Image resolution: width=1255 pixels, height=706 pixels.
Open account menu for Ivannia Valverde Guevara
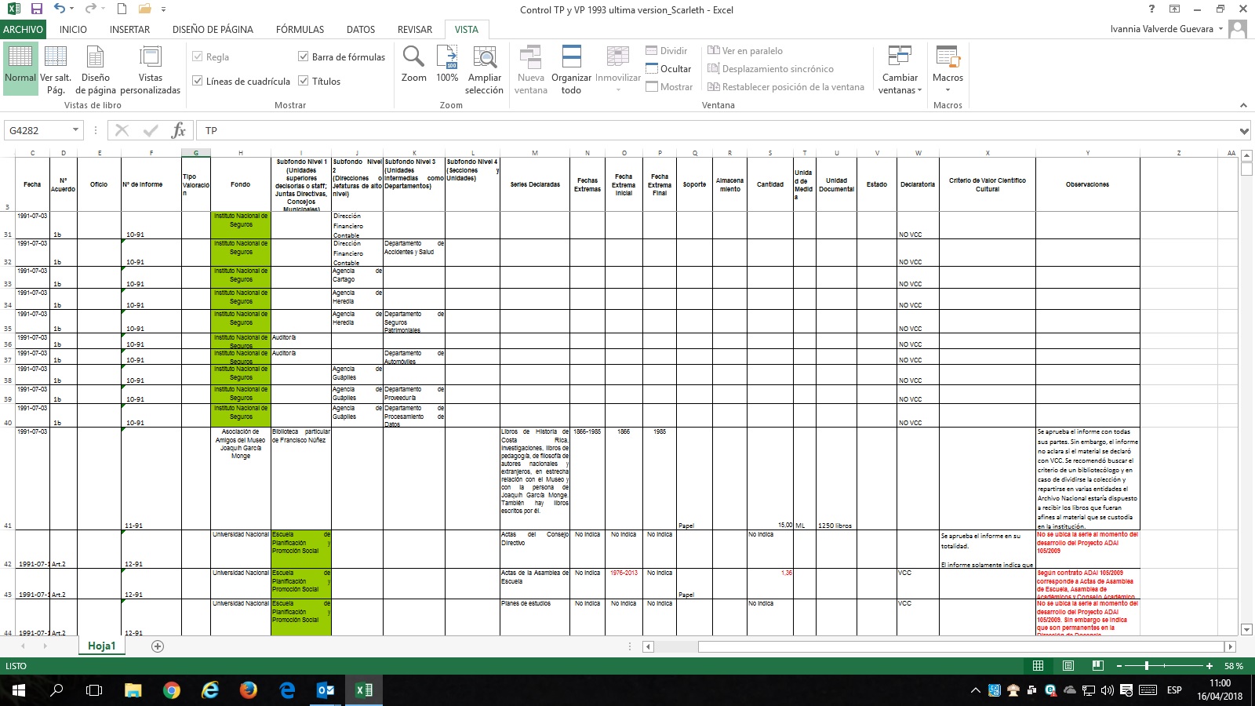[1166, 29]
